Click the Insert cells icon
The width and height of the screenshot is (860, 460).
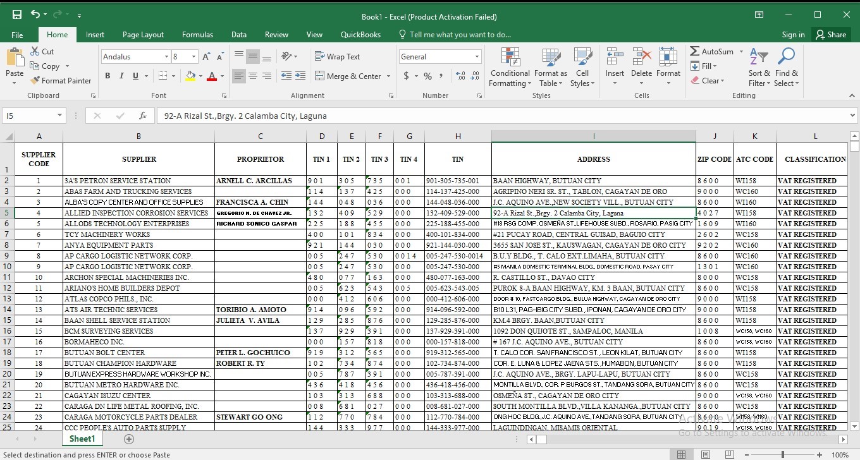(615, 57)
